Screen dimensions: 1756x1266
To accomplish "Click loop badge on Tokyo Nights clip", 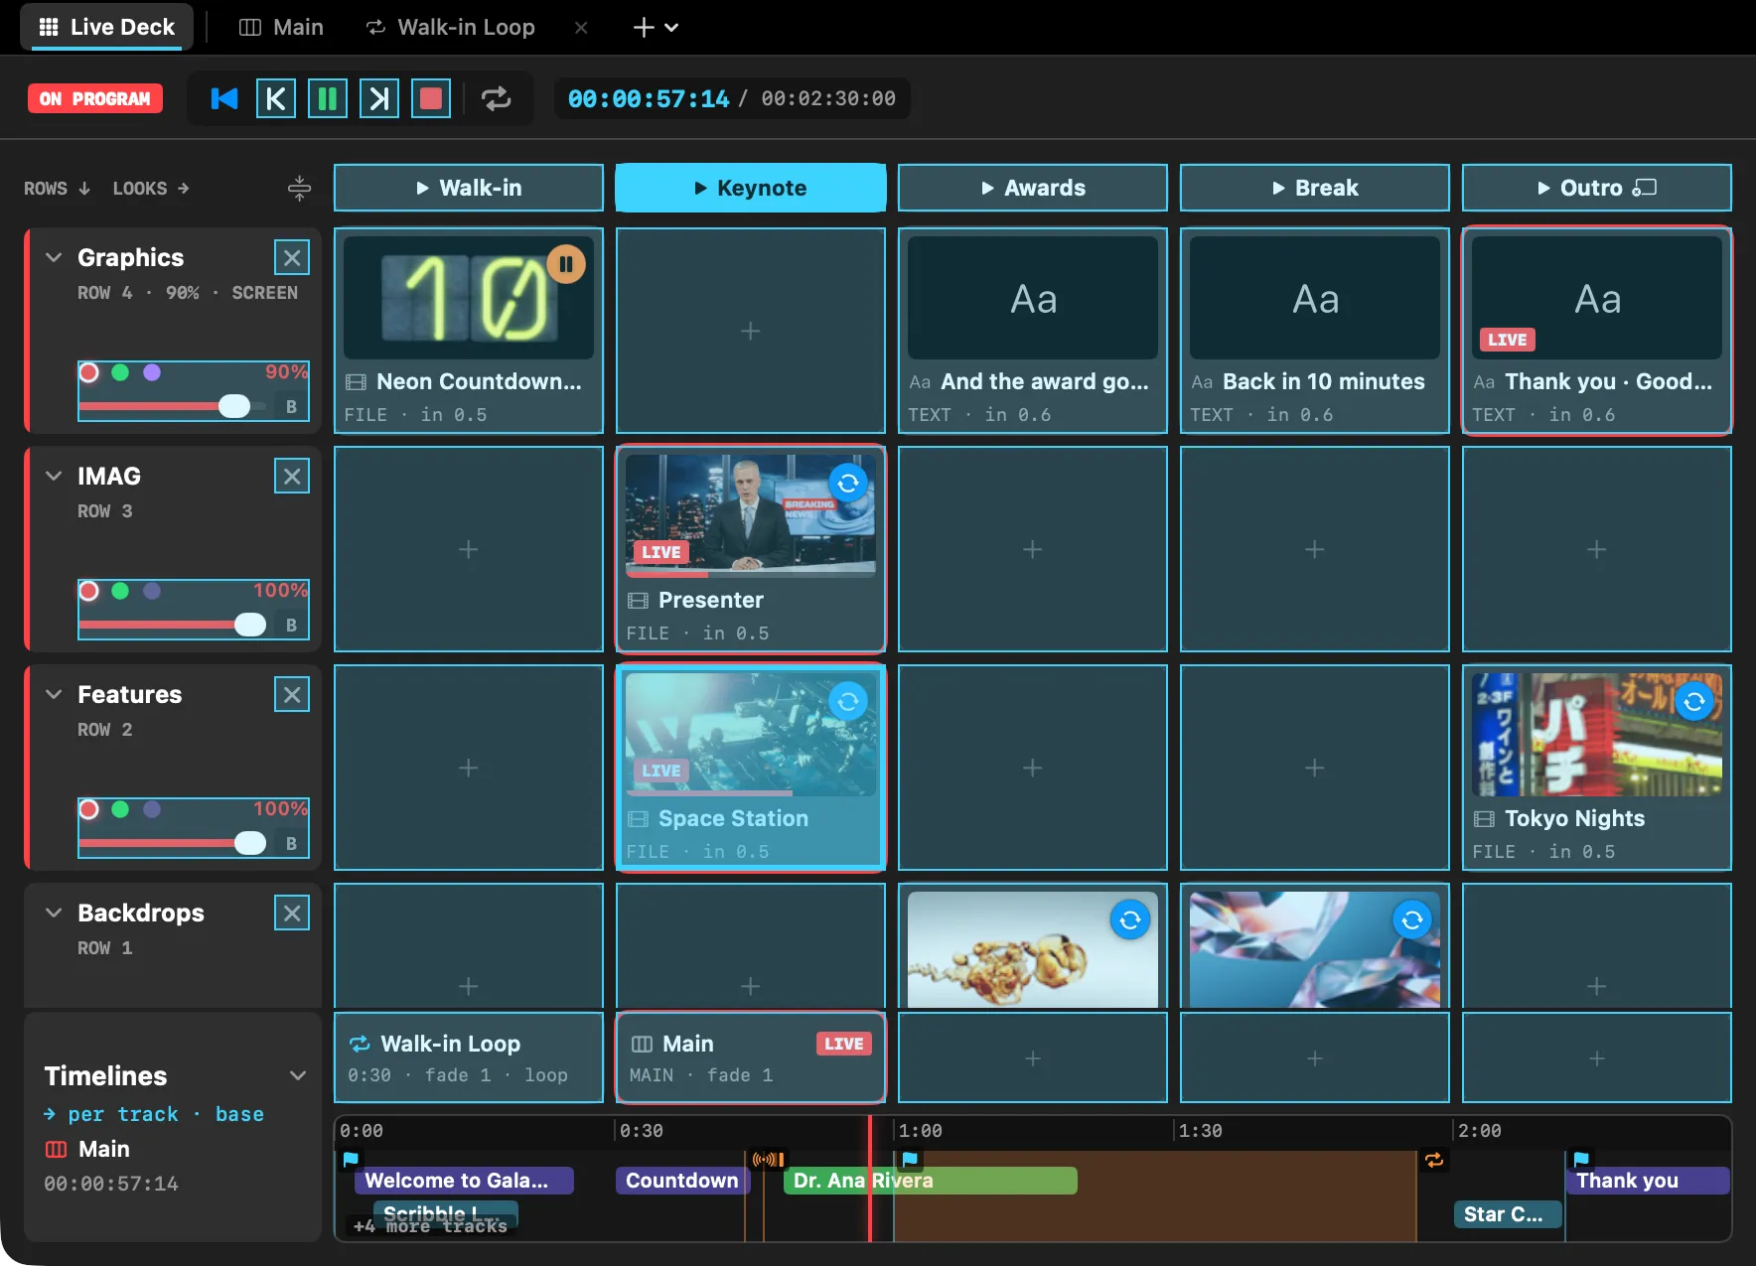I will pyautogui.click(x=1694, y=702).
